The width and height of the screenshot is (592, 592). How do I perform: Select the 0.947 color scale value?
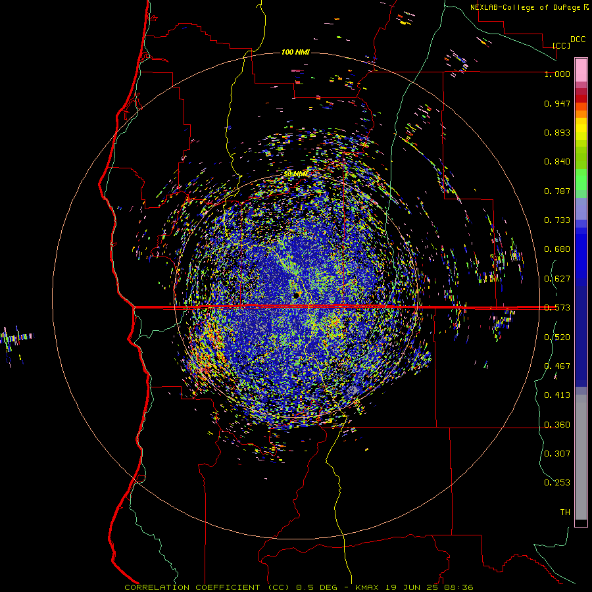557,103
